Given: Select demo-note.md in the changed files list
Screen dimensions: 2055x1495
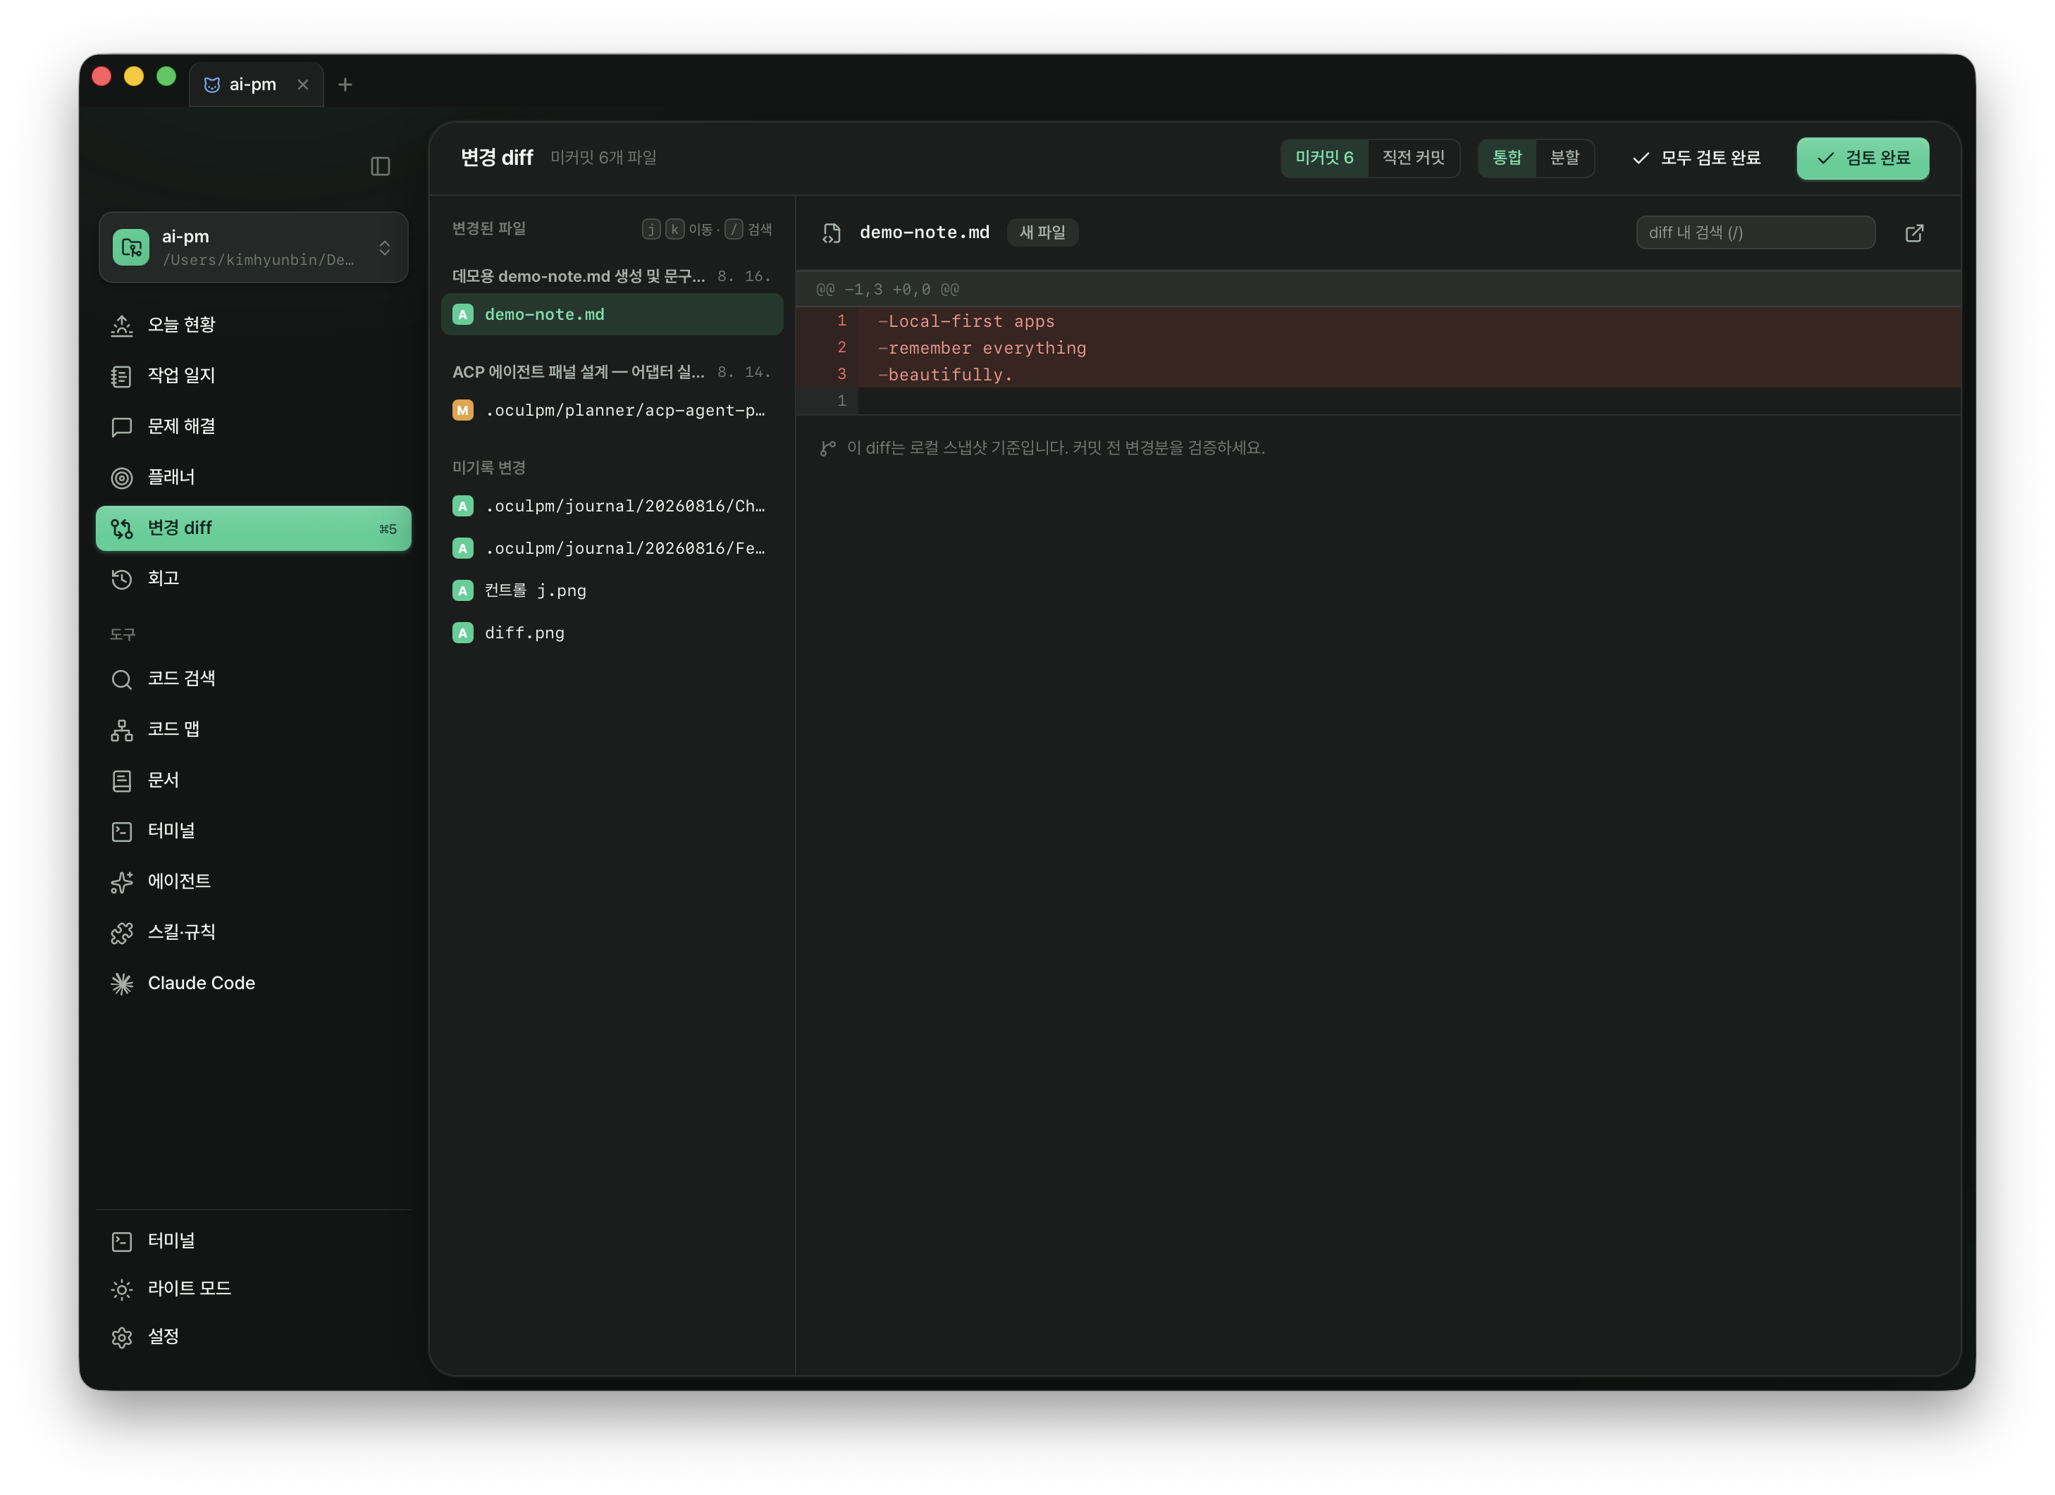Looking at the screenshot, I should click(x=612, y=314).
